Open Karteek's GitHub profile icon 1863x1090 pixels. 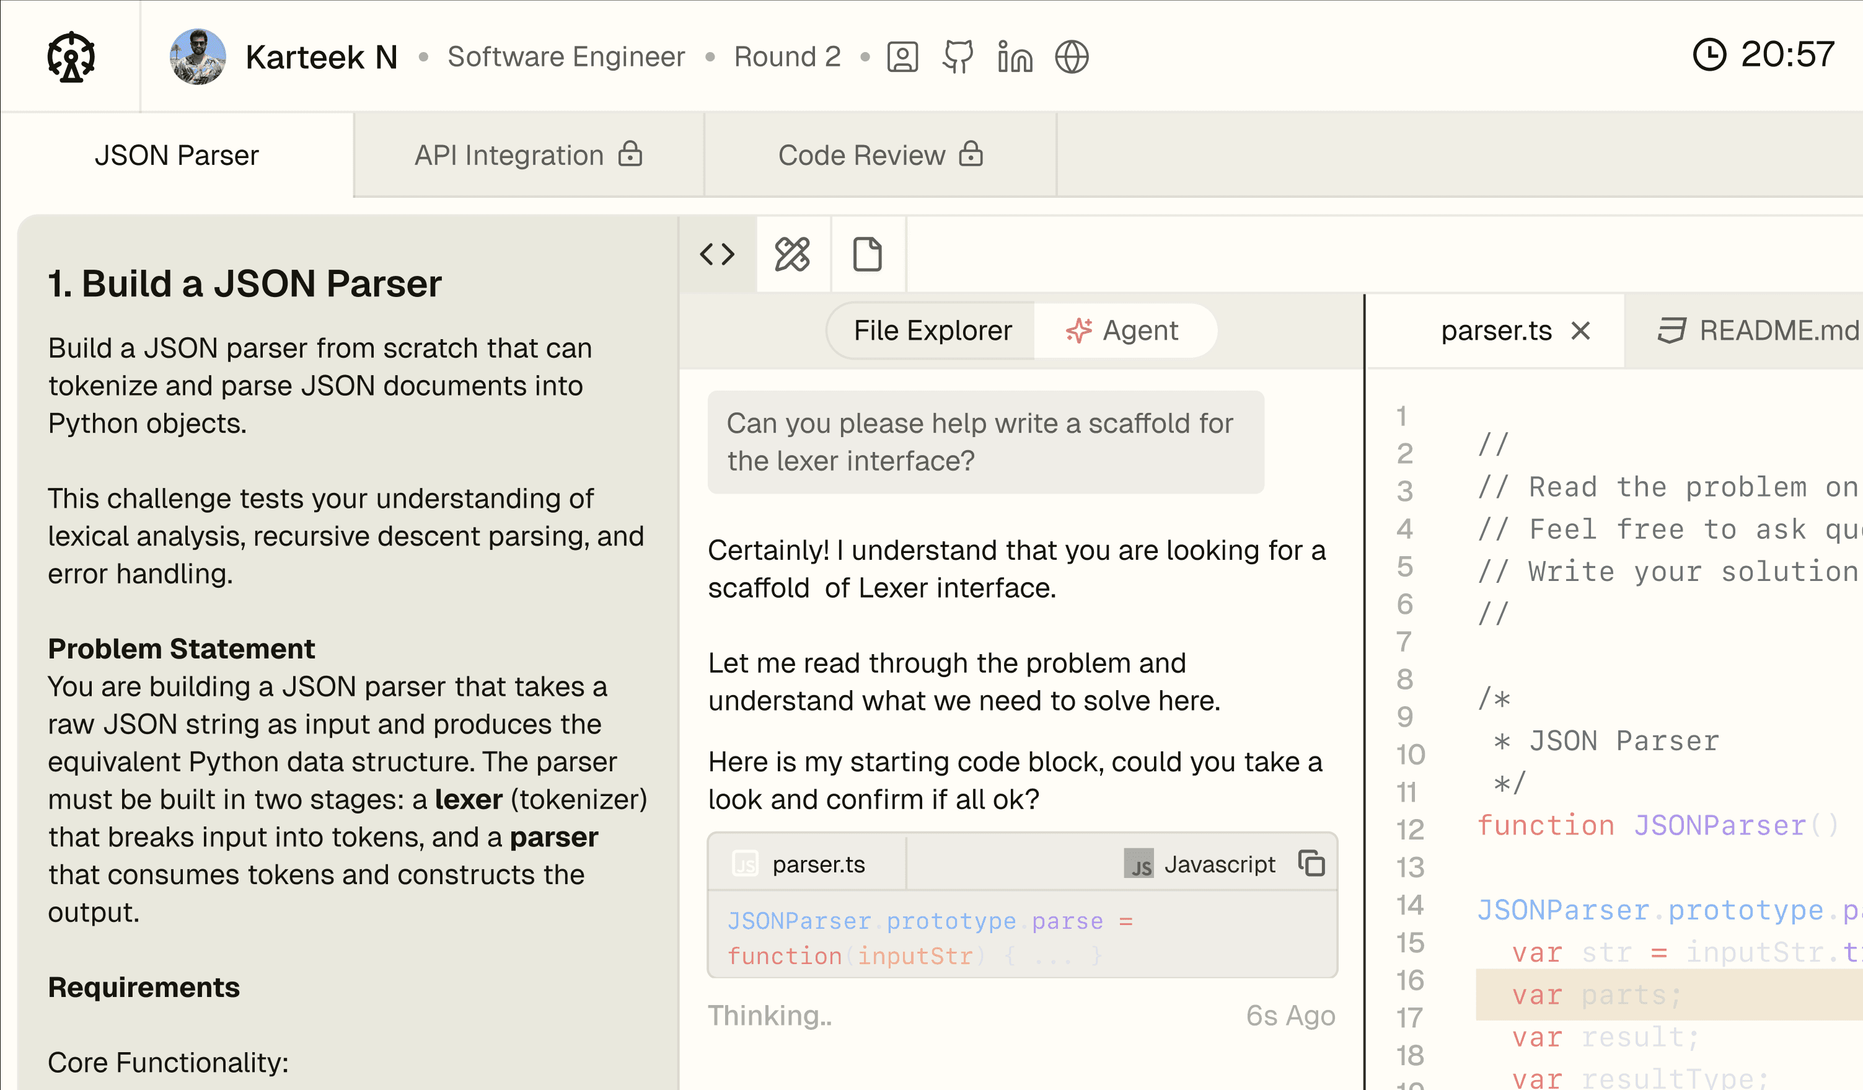tap(958, 57)
